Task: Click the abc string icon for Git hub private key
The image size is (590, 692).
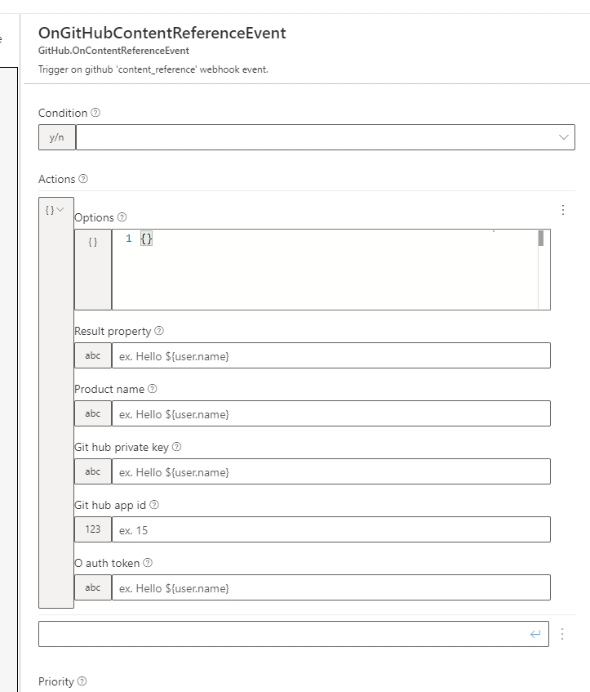Action: 92,471
